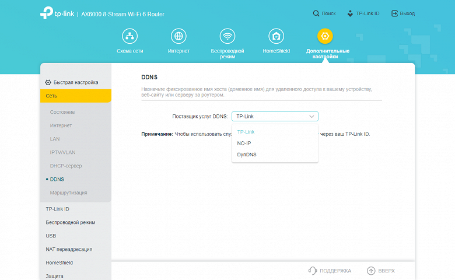This screenshot has height=280, width=455.
Task: Collapse the DDNS provider dropdown chevron
Action: coord(311,116)
